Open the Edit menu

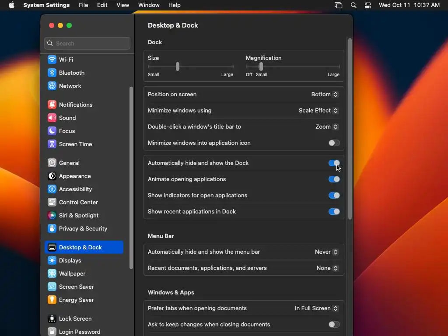tap(102, 5)
